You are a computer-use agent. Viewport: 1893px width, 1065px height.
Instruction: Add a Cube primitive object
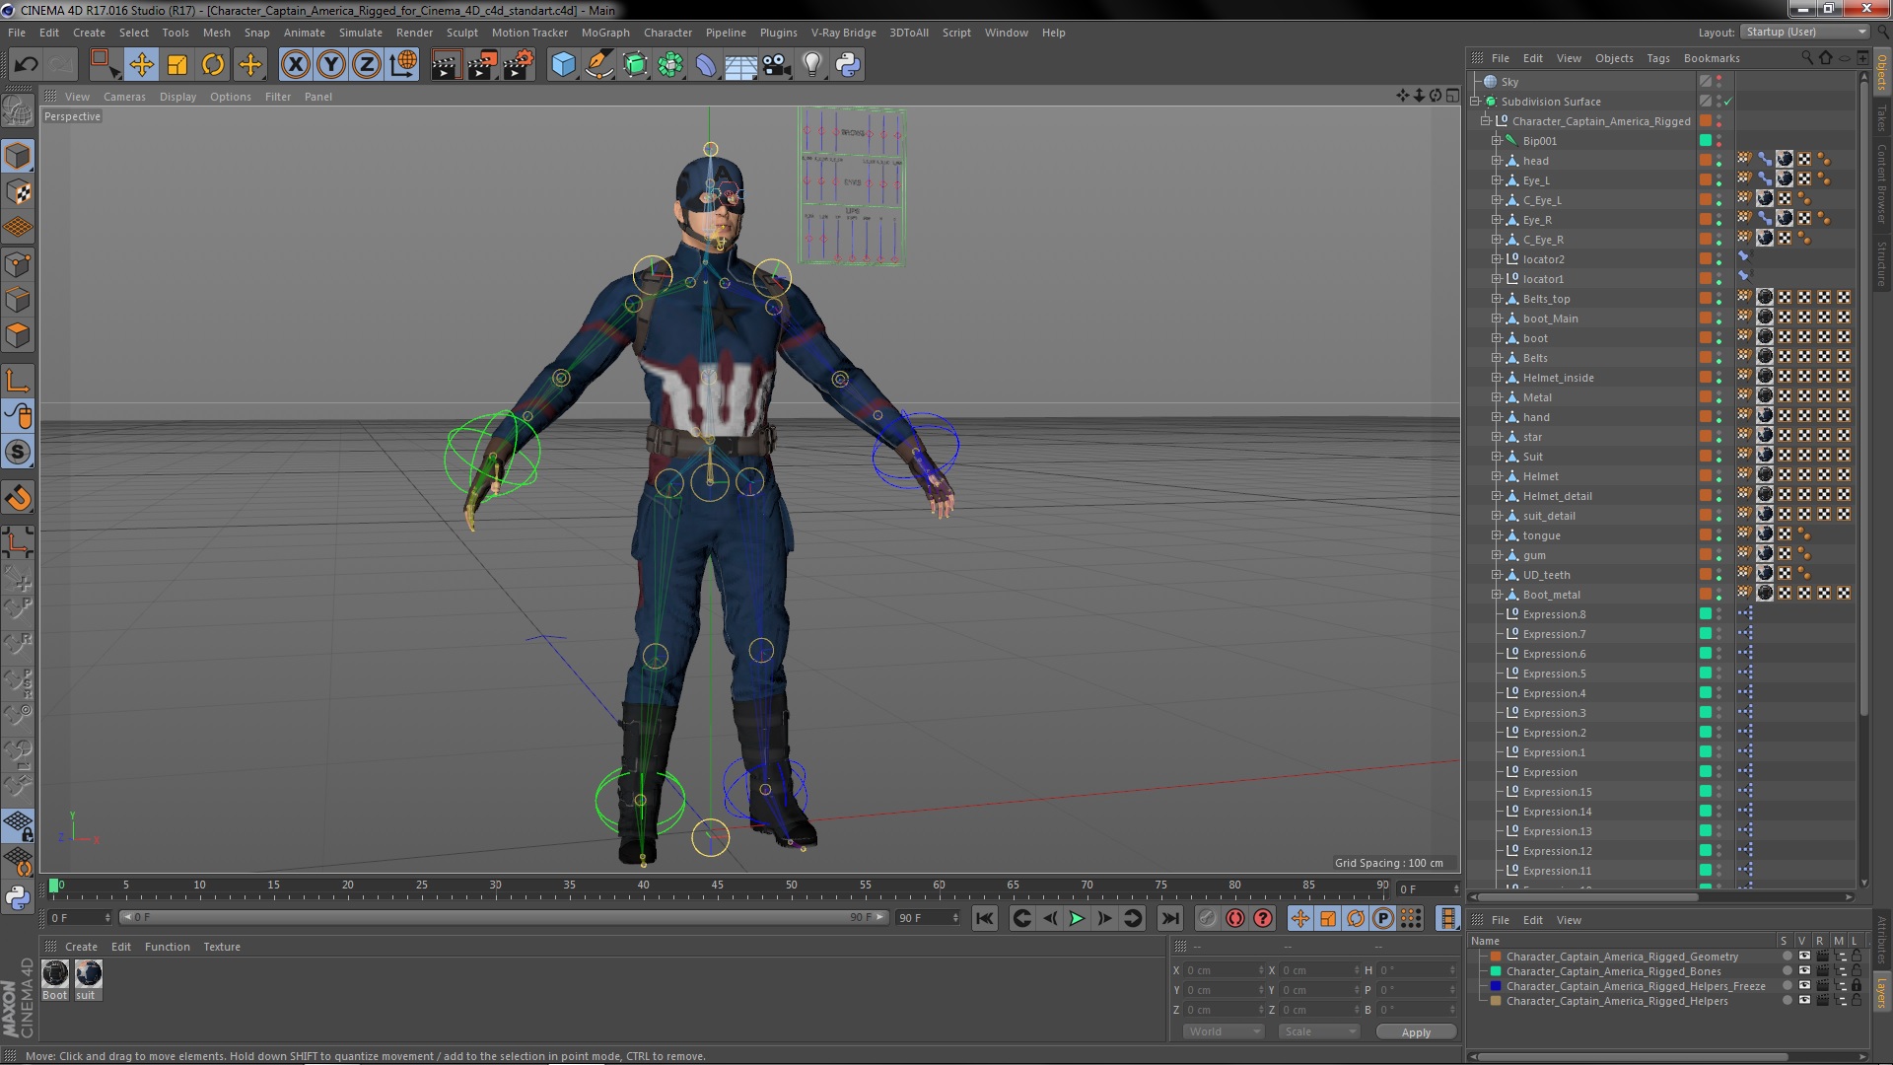(x=563, y=65)
